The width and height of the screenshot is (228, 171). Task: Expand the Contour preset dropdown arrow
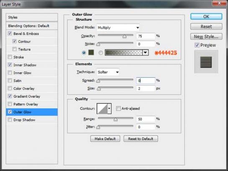(x=109, y=109)
